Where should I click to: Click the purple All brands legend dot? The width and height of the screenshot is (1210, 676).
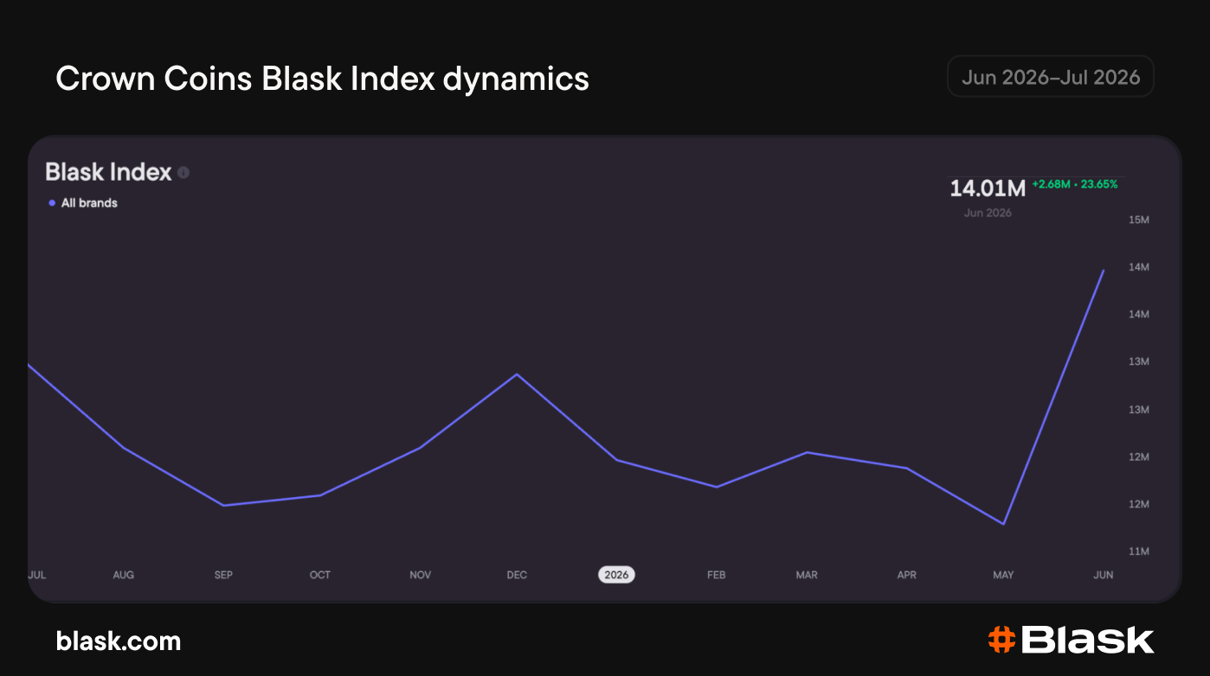pyautogui.click(x=52, y=203)
